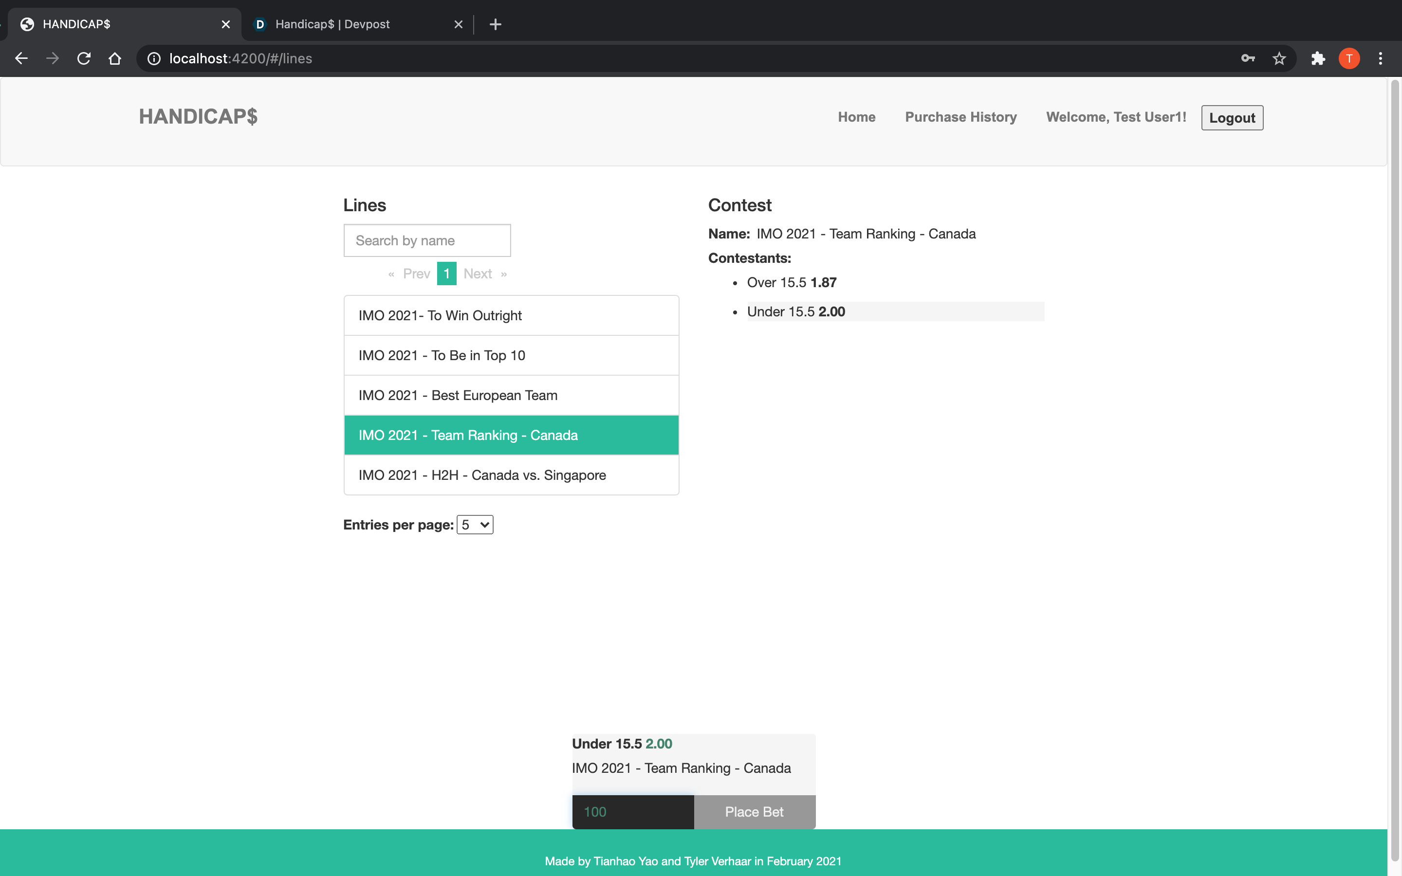Reload the current page
The image size is (1402, 876).
point(84,58)
